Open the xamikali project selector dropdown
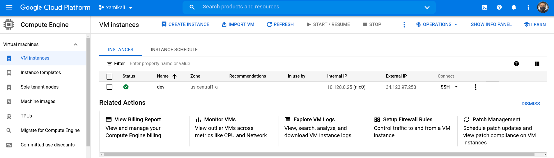Screen dimensions: 554x158 (116, 8)
